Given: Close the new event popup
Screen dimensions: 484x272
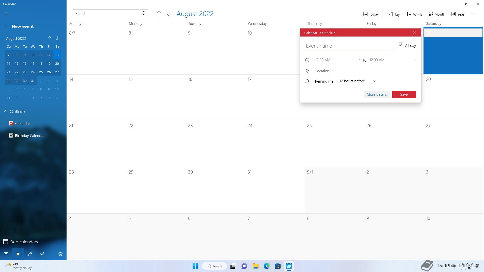Looking at the screenshot, I should tap(414, 32).
